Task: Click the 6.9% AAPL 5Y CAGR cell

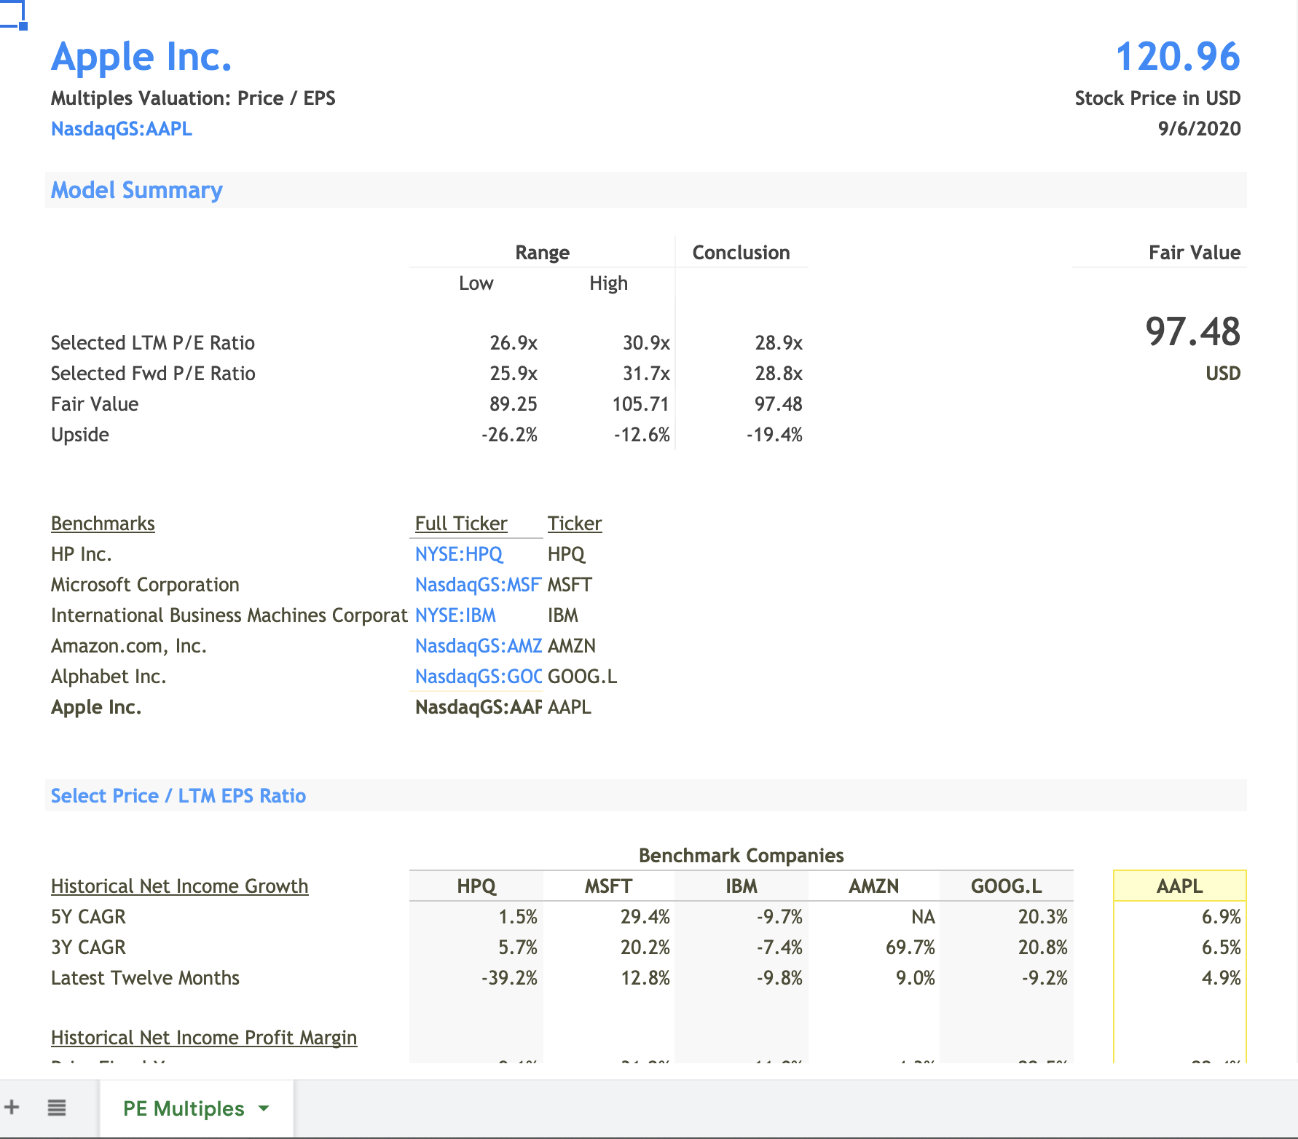Action: click(1222, 917)
